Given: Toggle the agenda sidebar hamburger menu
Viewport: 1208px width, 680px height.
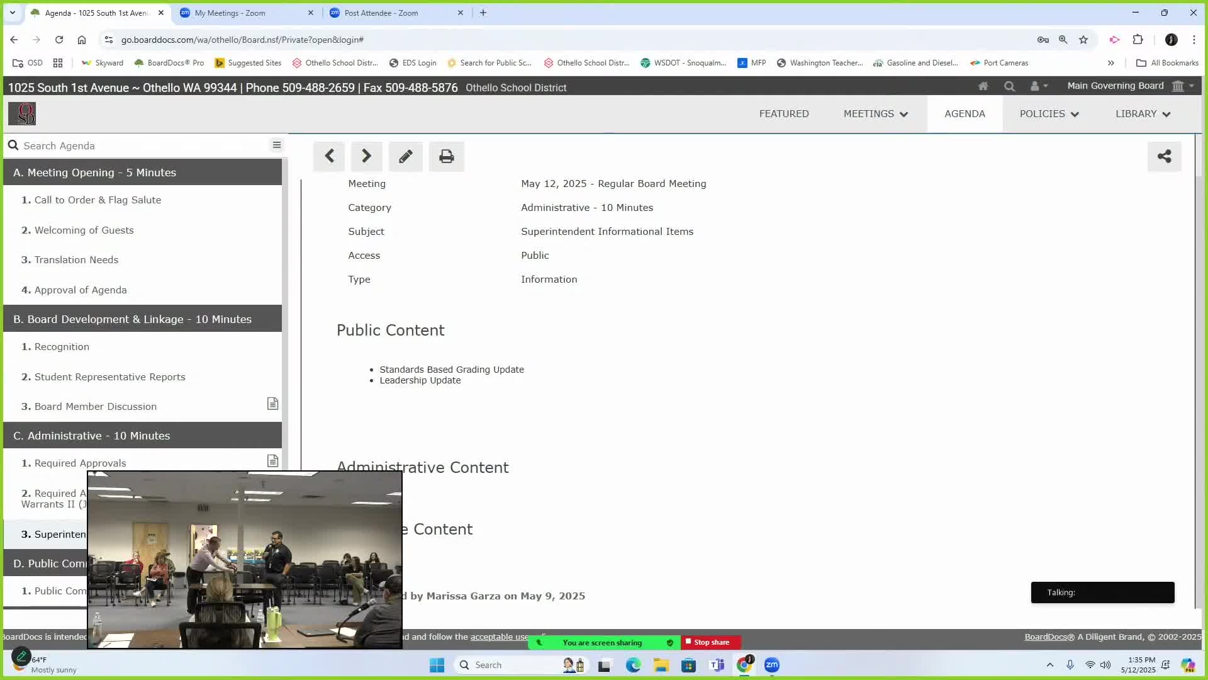Looking at the screenshot, I should point(276,145).
